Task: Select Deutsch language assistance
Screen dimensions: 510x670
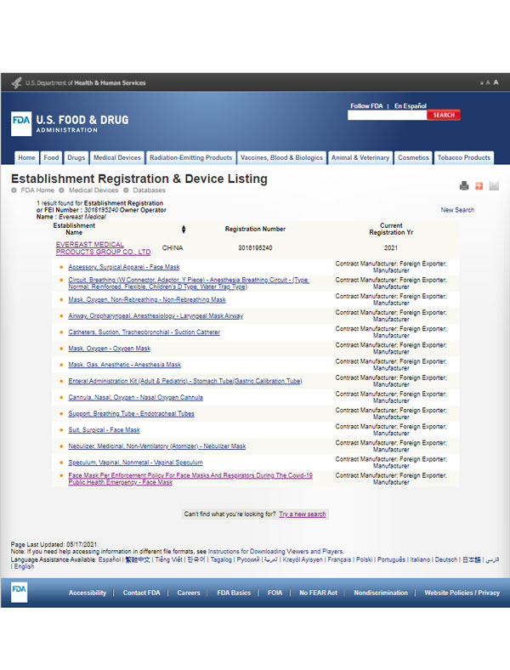Action: 446,559
